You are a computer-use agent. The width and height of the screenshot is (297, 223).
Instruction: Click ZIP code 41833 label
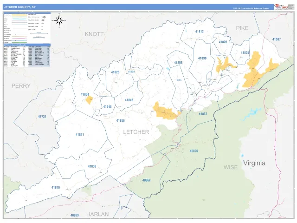(x=92, y=166)
